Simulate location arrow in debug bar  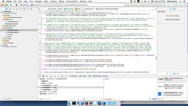[66, 76]
